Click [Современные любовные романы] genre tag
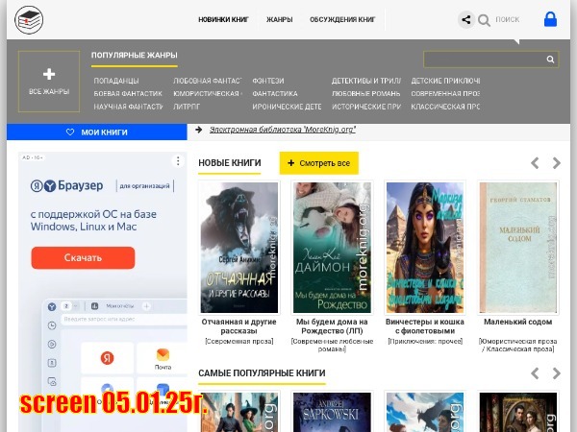The height and width of the screenshot is (432, 577). pyautogui.click(x=332, y=345)
